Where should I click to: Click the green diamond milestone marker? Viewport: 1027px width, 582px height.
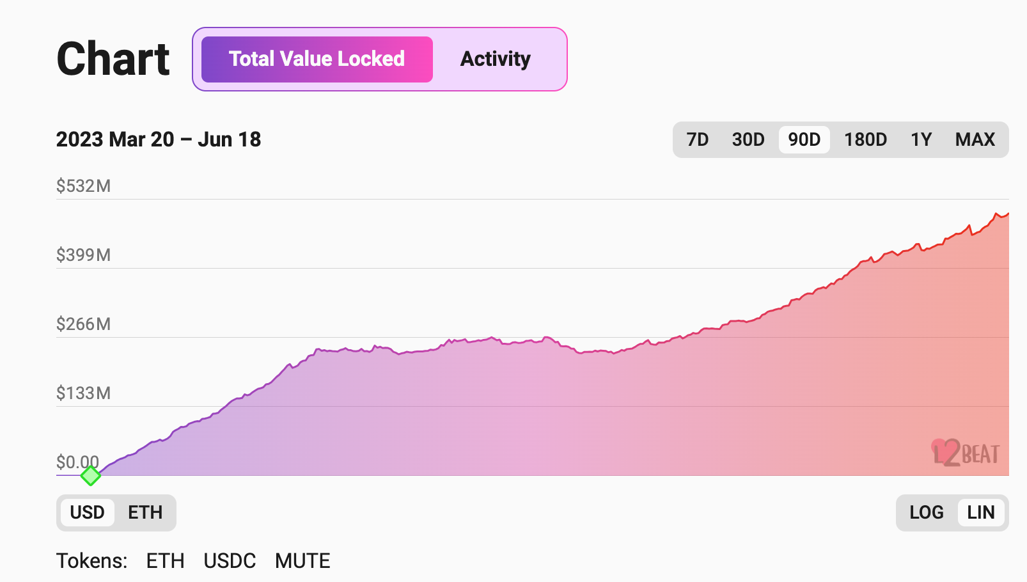pyautogui.click(x=91, y=475)
